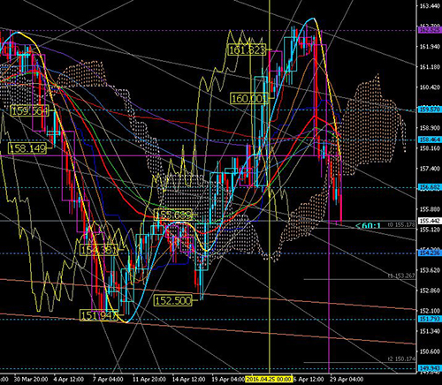This screenshot has width=442, height=385.
Task: Click the 159.564 swing high label
Action: tap(29, 110)
